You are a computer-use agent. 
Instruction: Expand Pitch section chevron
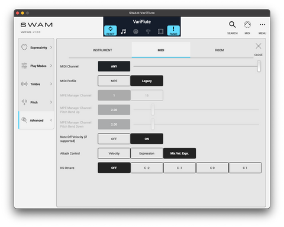[x=51, y=102]
